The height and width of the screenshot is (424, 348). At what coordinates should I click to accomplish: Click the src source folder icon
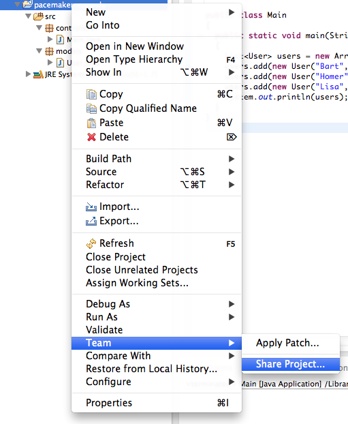(38, 16)
